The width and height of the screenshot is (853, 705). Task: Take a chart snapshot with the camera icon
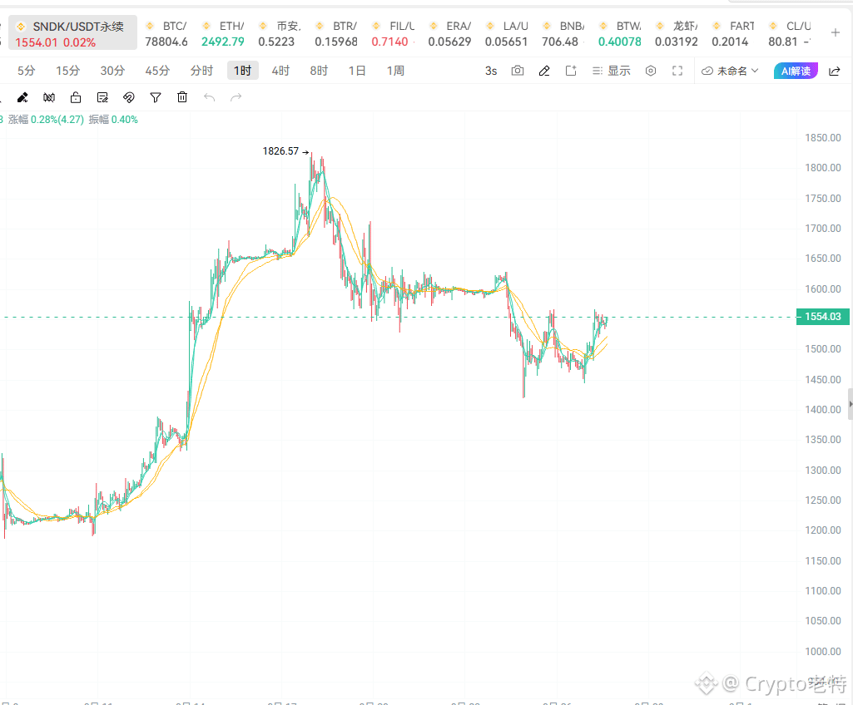pyautogui.click(x=518, y=71)
